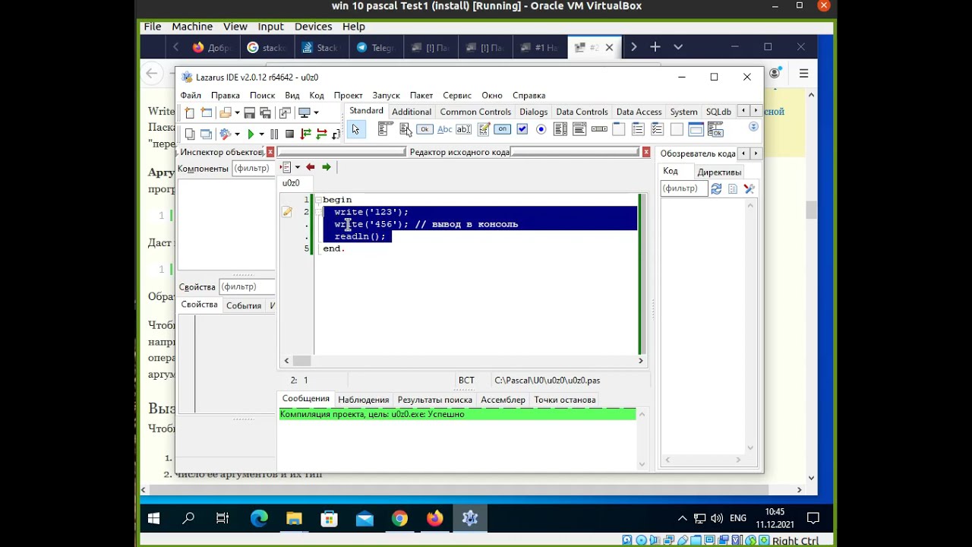Select the TEdit palette component
Screen dimensions: 972x547
tap(463, 129)
